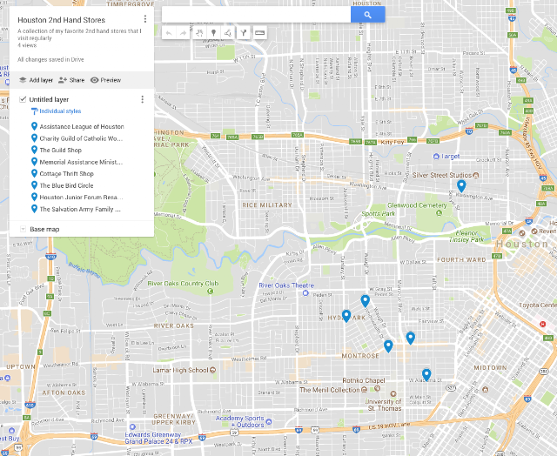557x456 pixels.
Task: Click Share button
Action: point(71,80)
